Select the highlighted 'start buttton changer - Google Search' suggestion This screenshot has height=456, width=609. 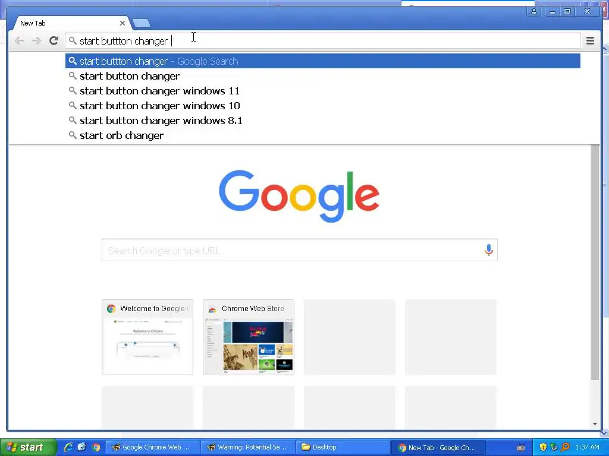click(x=323, y=61)
